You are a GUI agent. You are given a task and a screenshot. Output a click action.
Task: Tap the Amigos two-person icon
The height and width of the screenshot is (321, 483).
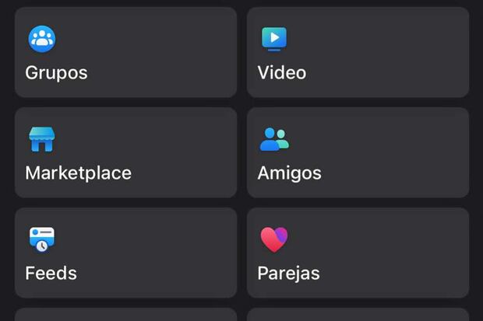(273, 139)
